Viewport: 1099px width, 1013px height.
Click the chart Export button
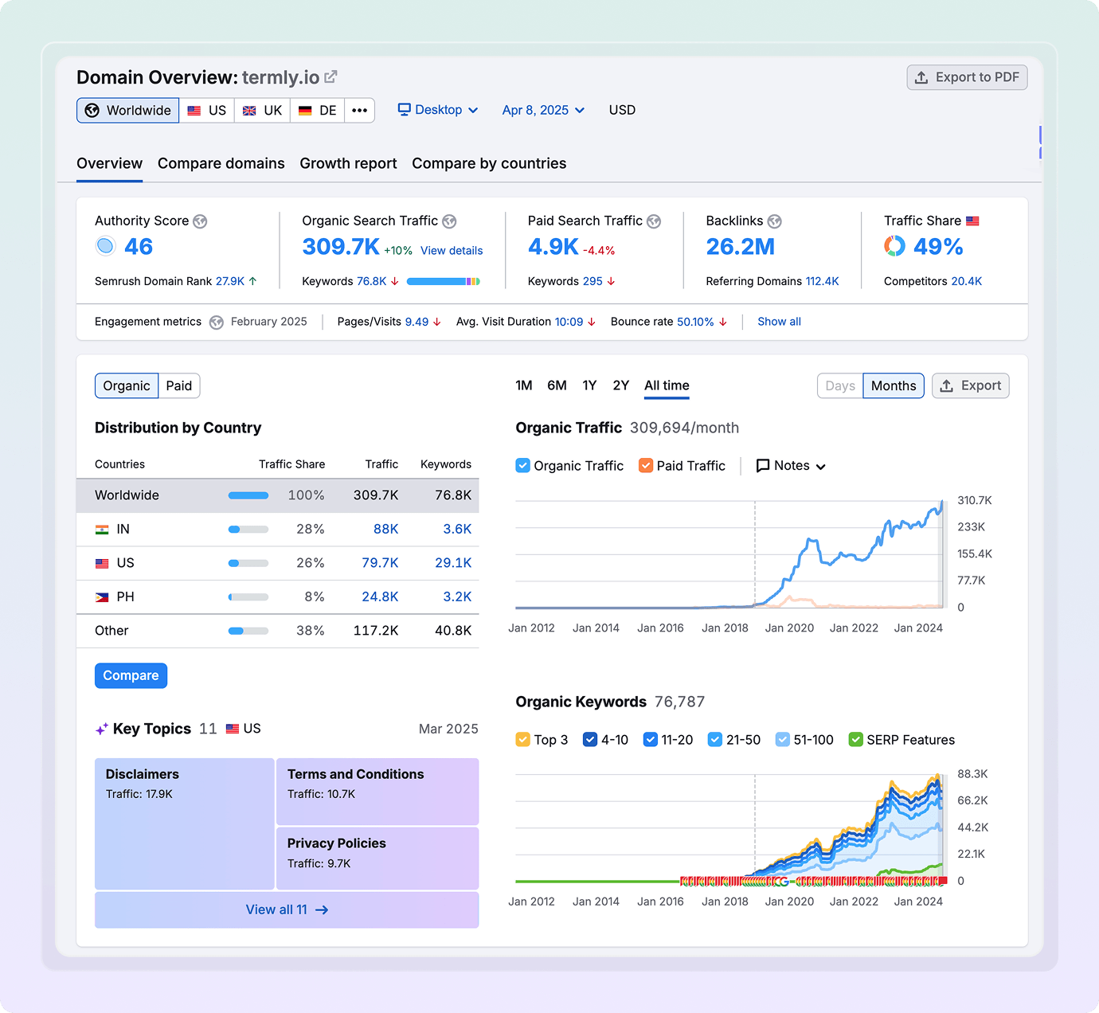970,386
